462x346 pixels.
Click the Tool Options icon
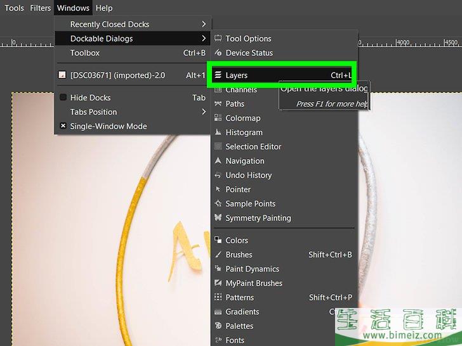[x=218, y=39]
